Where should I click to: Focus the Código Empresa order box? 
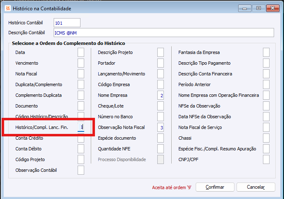tap(161, 84)
